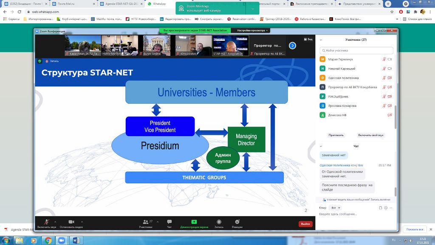Open the chat recipient 'Все' dropdown
This screenshot has width=435, height=245.
(x=336, y=208)
